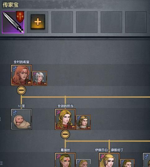The width and height of the screenshot is (150, 167).
Task: Open the blonde portrait of 全团的担当
Action: point(65,119)
